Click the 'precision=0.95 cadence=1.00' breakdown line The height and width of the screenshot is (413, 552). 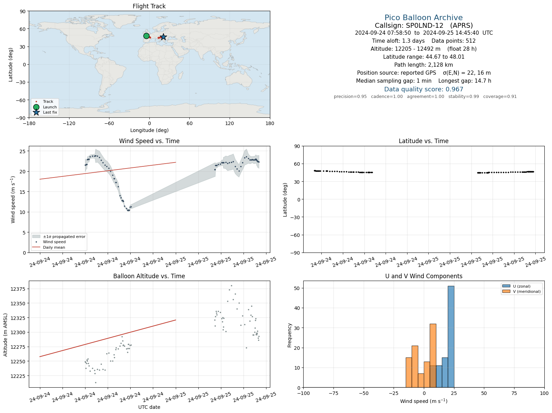tap(425, 97)
